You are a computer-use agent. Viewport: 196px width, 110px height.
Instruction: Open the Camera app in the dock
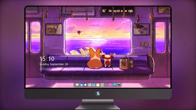119,85
